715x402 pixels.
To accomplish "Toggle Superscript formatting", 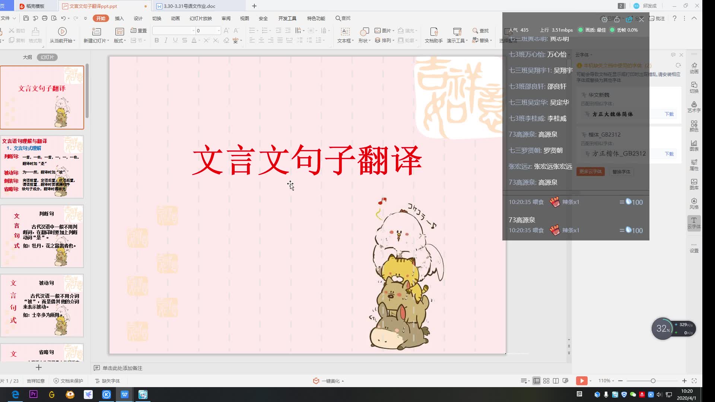I will (206, 40).
